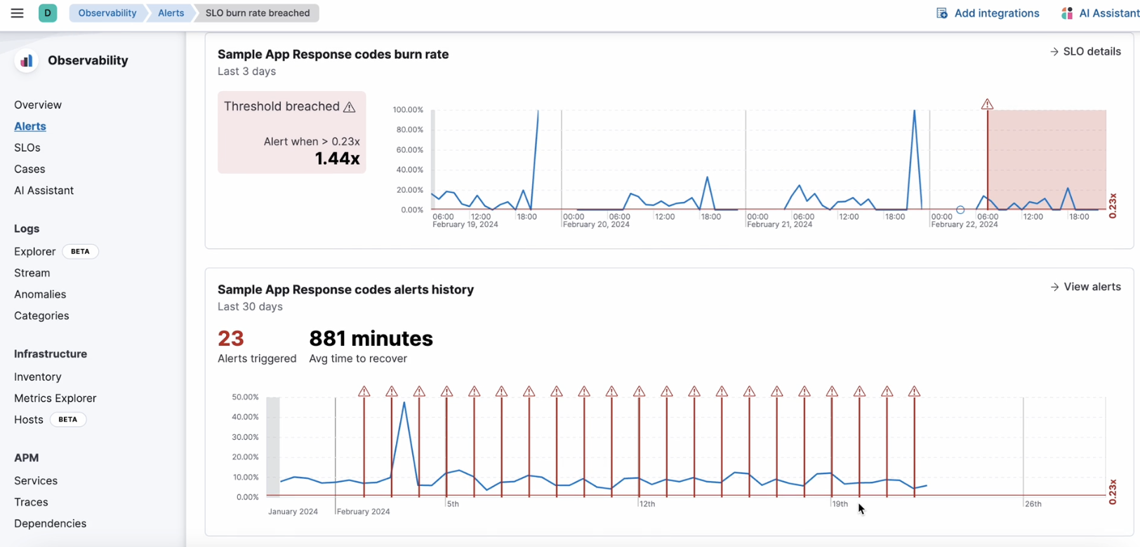The image size is (1140, 547).
Task: Open Hosts under Infrastructure
Action: [29, 420]
